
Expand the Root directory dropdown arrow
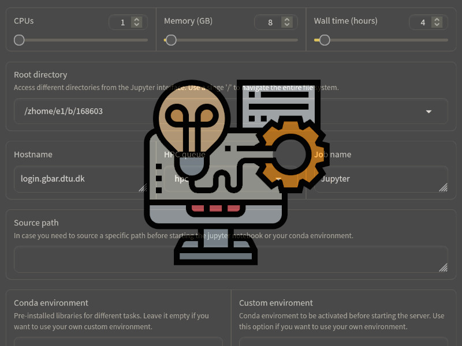429,111
